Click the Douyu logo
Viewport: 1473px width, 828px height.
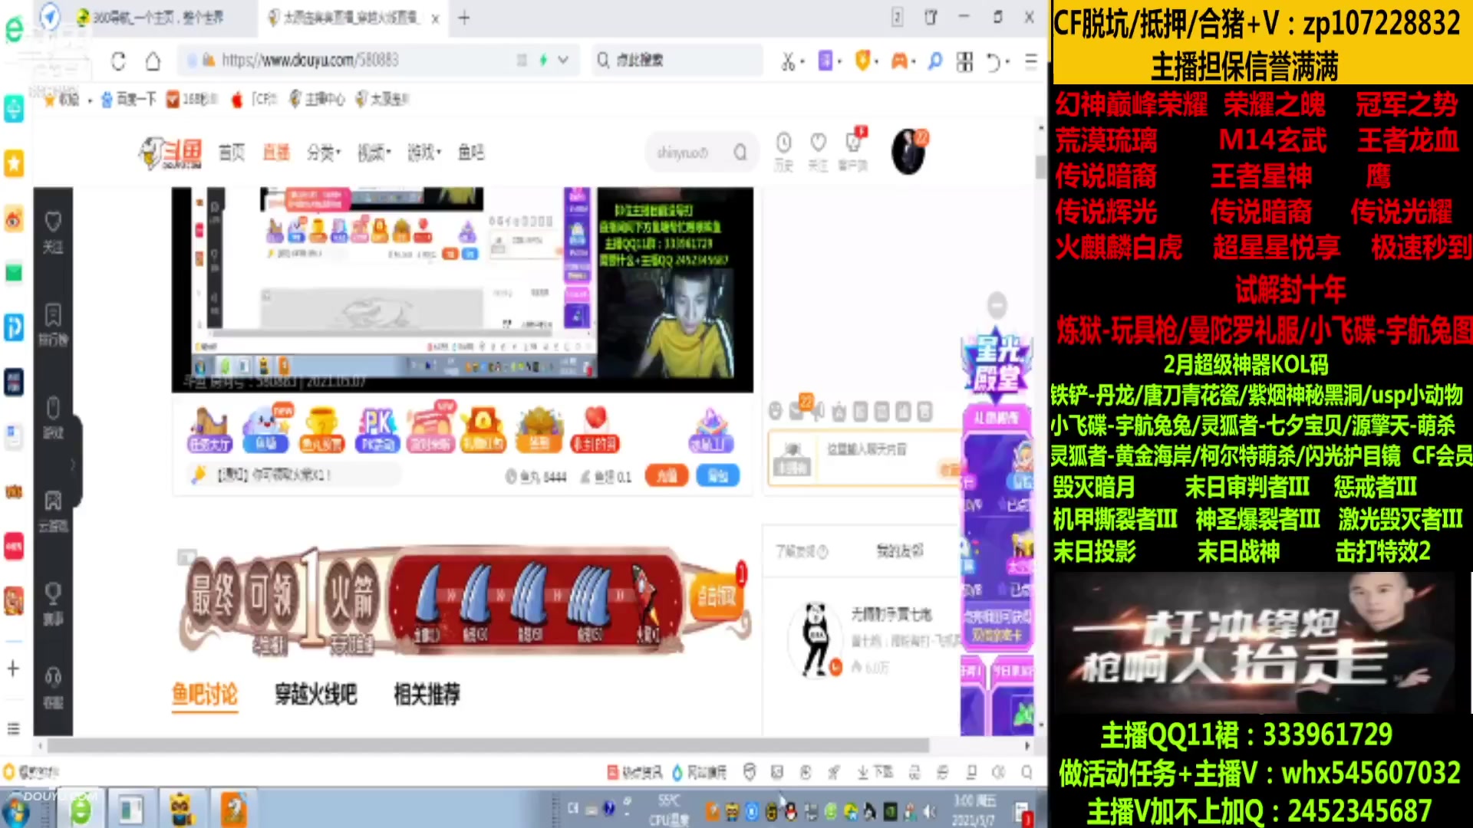[170, 153]
